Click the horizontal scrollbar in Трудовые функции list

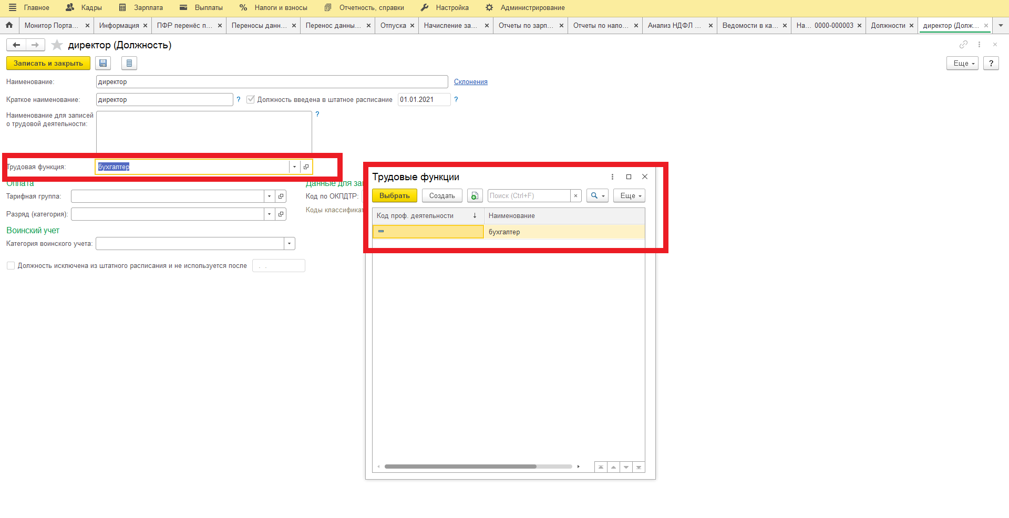[x=460, y=467]
